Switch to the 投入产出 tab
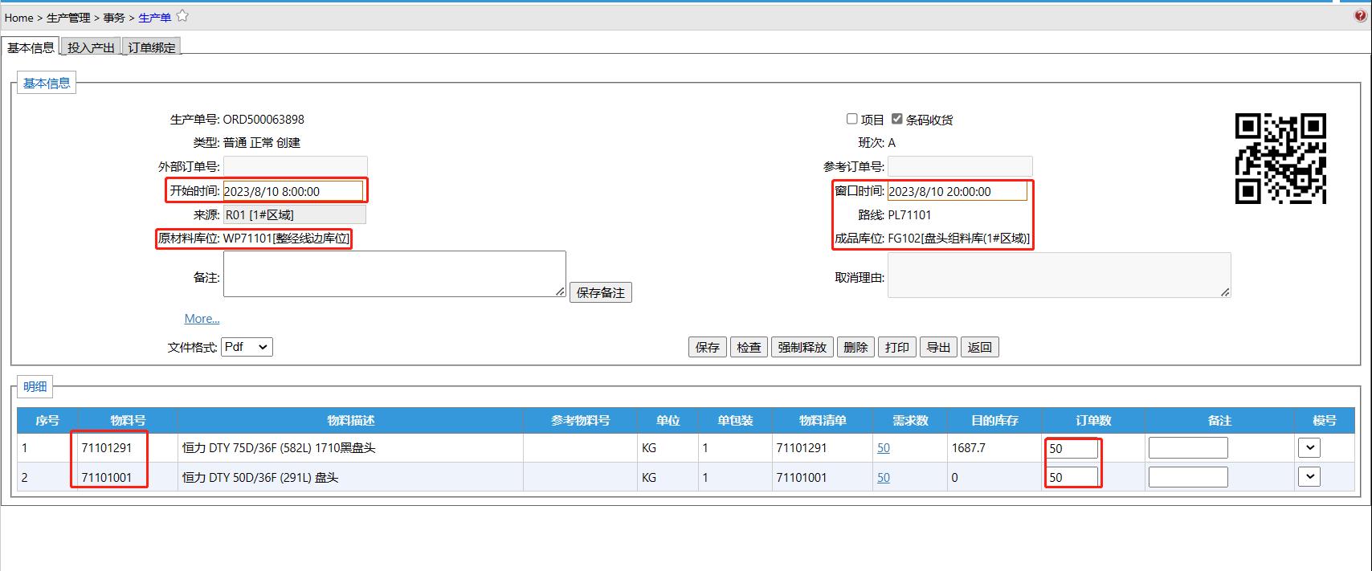This screenshot has height=571, width=1372. pos(91,47)
